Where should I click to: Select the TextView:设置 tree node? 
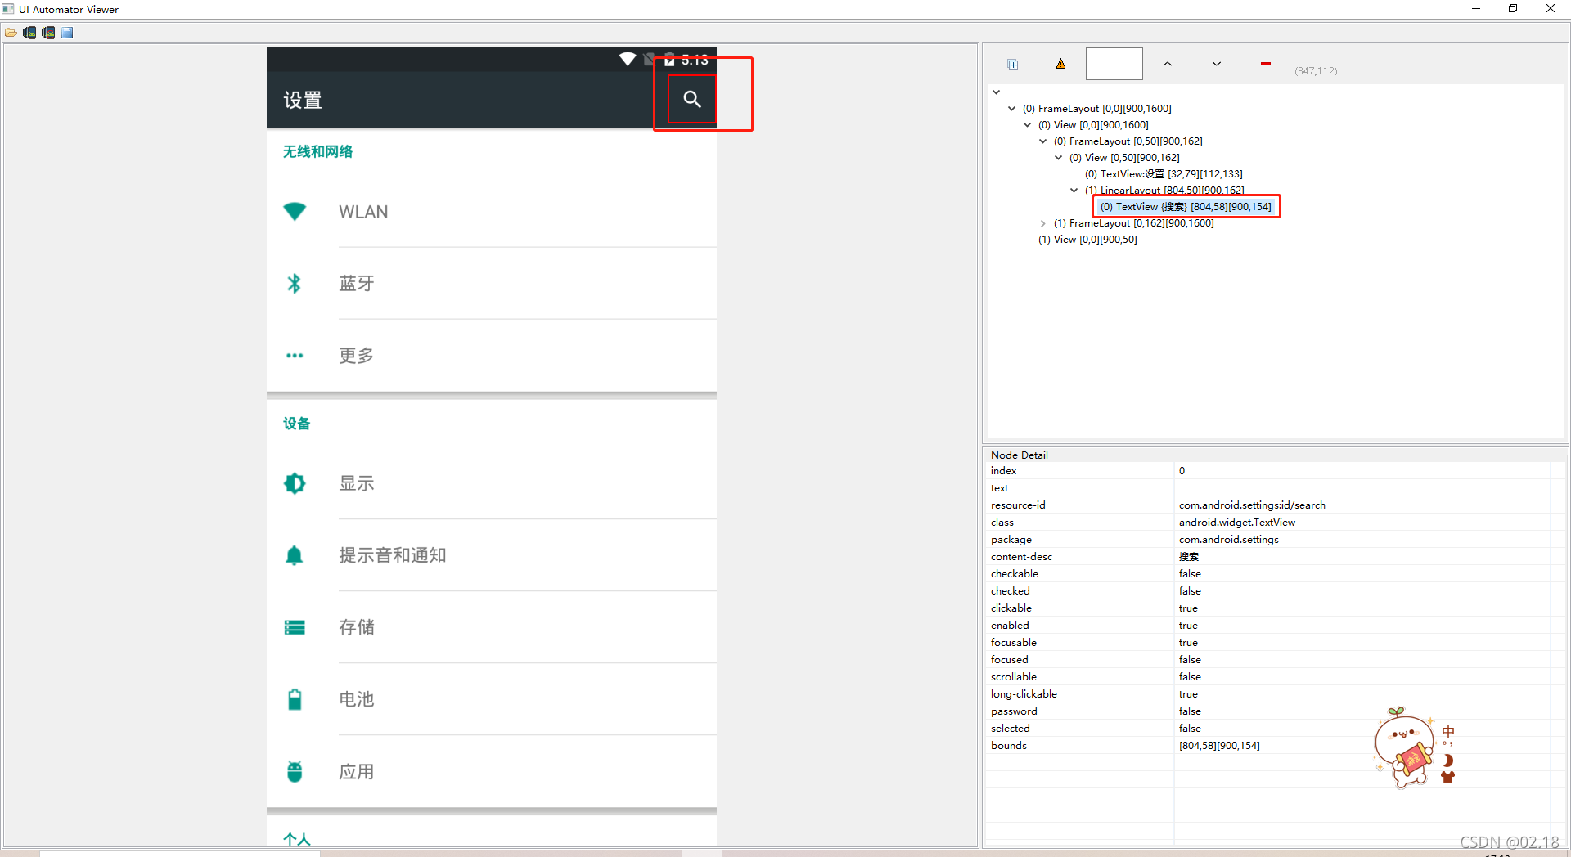pyautogui.click(x=1164, y=174)
